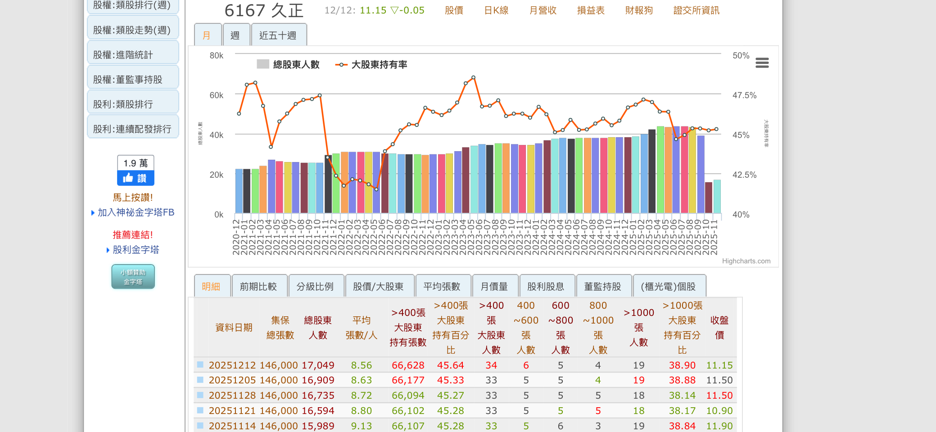Toggle the 總股東人數 legend series
936x432 pixels.
[x=288, y=64]
